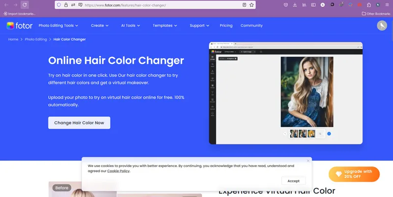
Task: Click the Fotor logo
Action: [20, 26]
